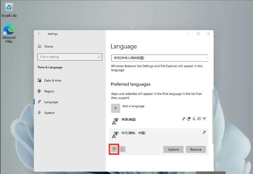Screen dimensions: 253x174
Task: Open Date & time settings
Action: (53, 81)
